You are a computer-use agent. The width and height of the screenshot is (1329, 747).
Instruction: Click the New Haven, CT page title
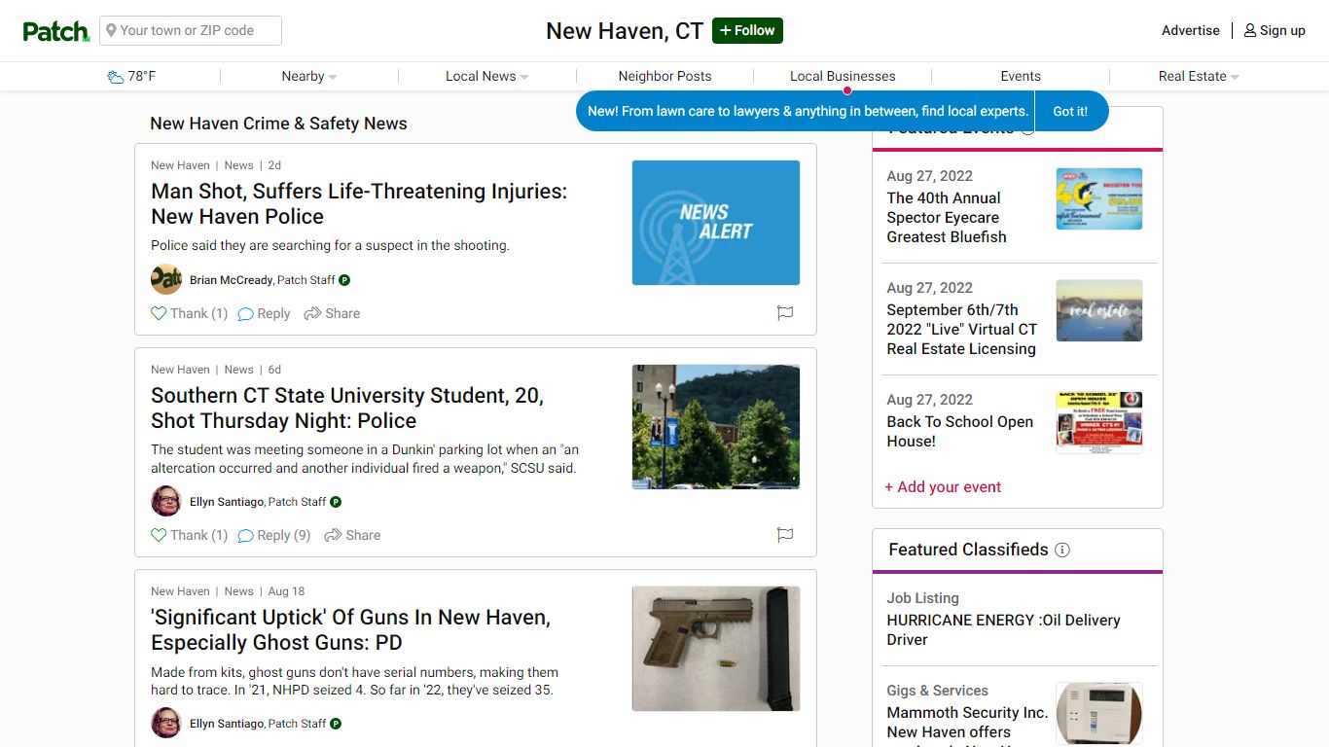[625, 31]
